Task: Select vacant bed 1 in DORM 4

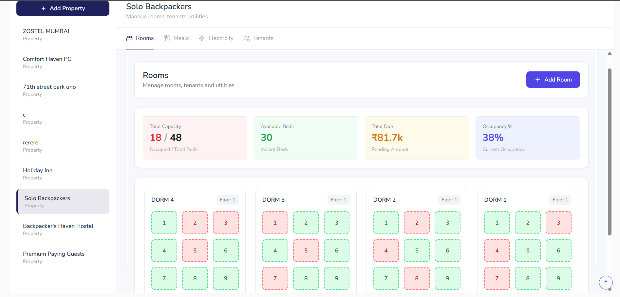Action: (164, 223)
